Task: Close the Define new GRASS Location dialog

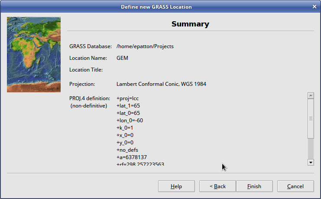Action: click(315, 7)
